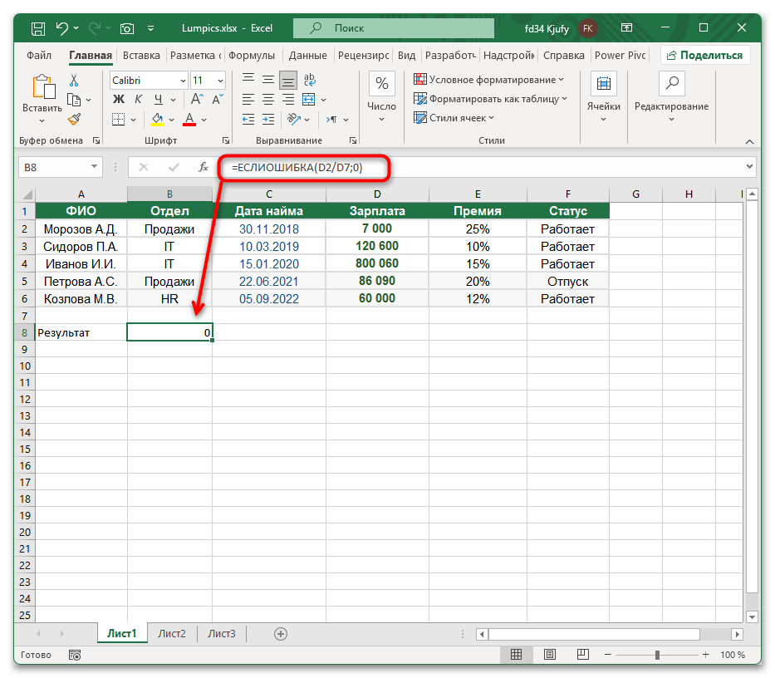
Task: Decrease font size with small A icon
Action: [218, 100]
